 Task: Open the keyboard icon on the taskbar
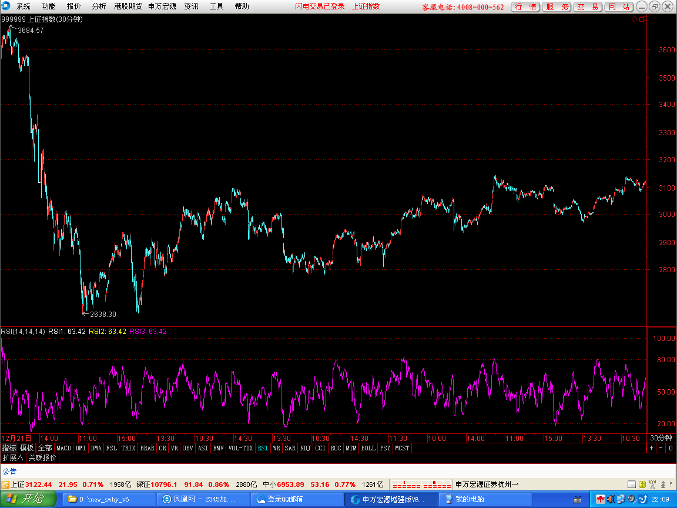click(577, 500)
